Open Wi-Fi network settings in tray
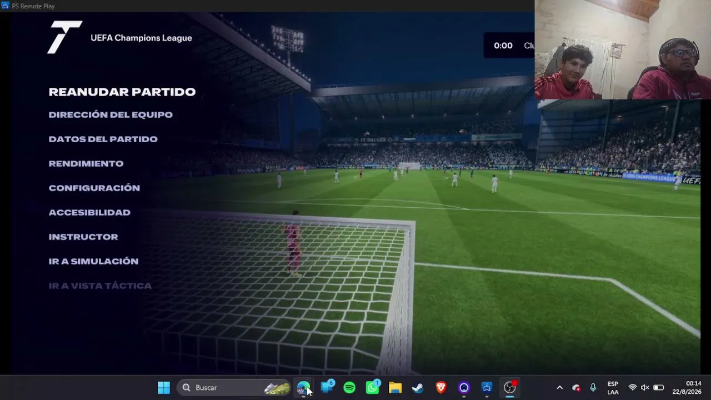 632,388
